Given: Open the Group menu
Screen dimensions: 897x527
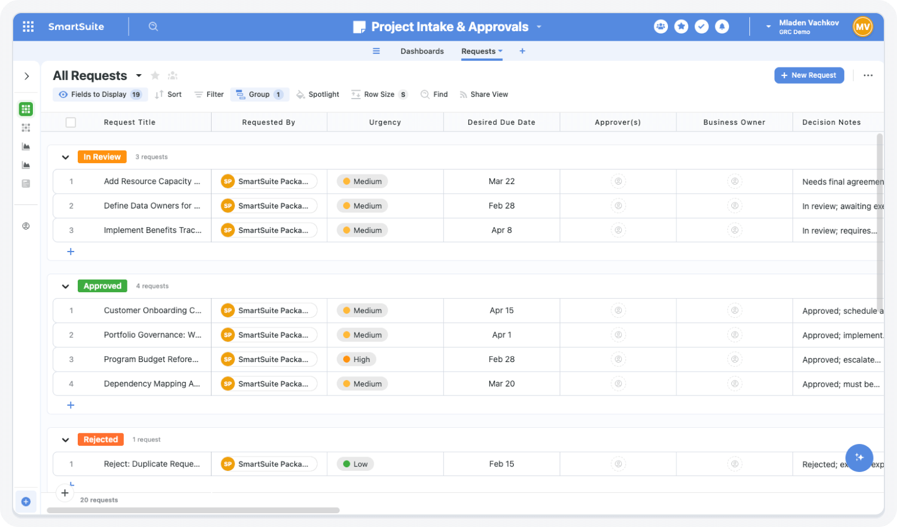Looking at the screenshot, I should point(260,94).
